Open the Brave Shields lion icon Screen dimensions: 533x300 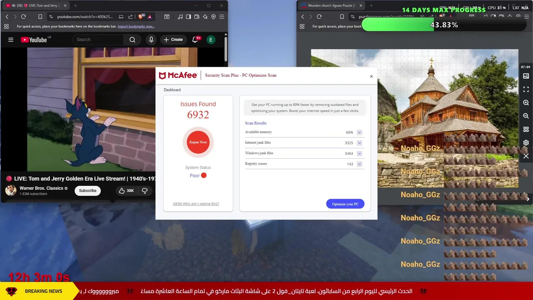click(x=141, y=17)
